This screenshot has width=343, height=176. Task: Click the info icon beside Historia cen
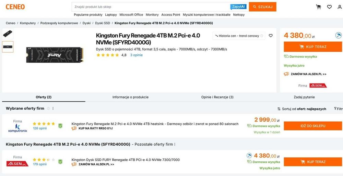click(x=262, y=36)
